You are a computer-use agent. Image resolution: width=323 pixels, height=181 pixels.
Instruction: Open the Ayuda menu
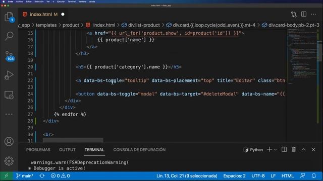tap(92, 2)
